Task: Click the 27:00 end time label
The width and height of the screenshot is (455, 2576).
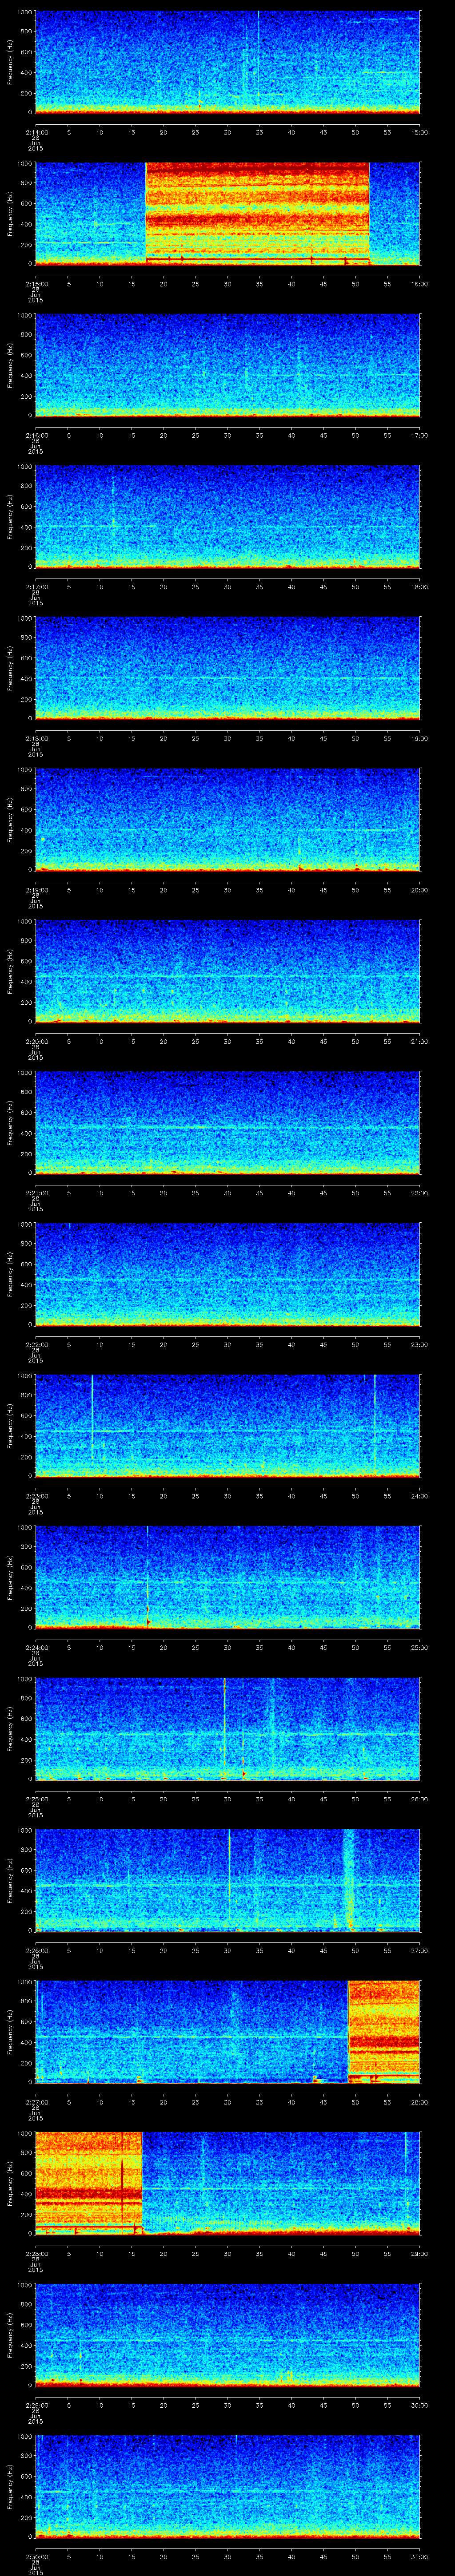Action: (419, 1950)
